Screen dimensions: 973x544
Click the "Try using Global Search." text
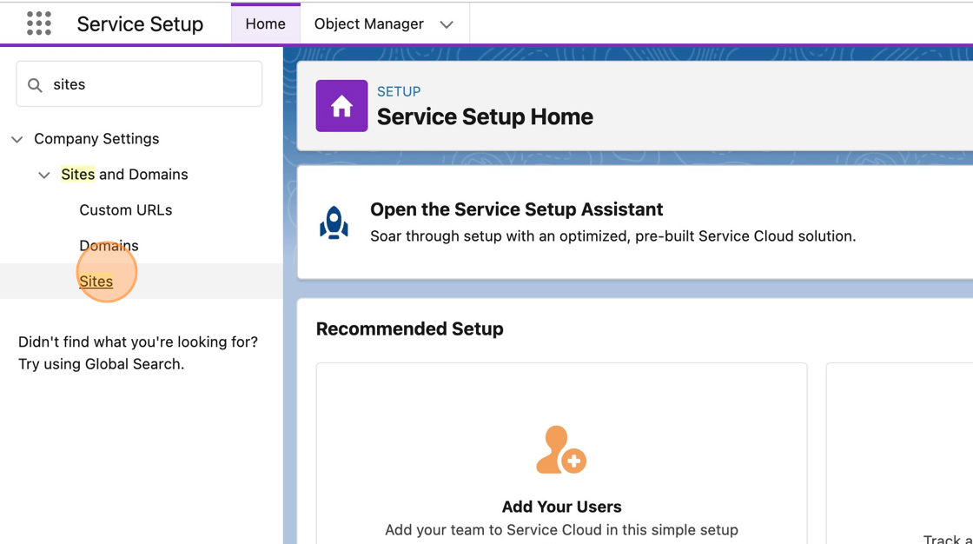tap(101, 364)
